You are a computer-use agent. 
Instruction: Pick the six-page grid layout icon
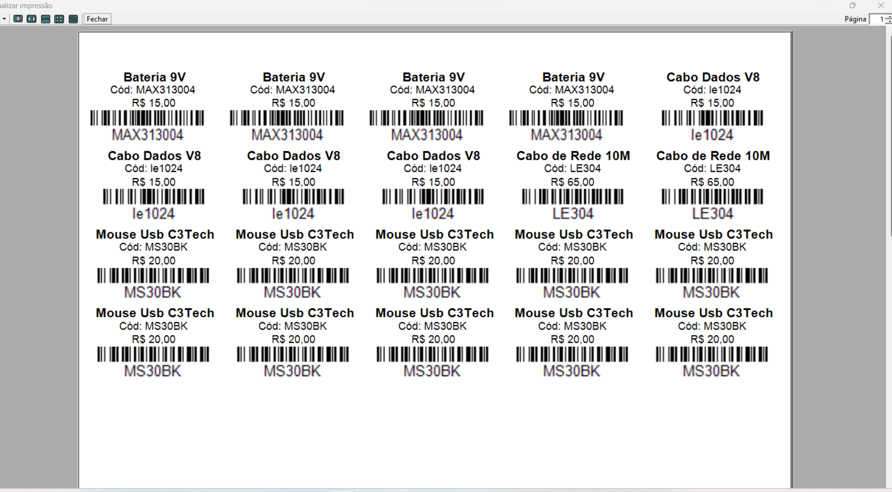tap(73, 19)
